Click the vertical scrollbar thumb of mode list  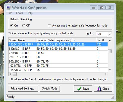[x=110, y=51]
